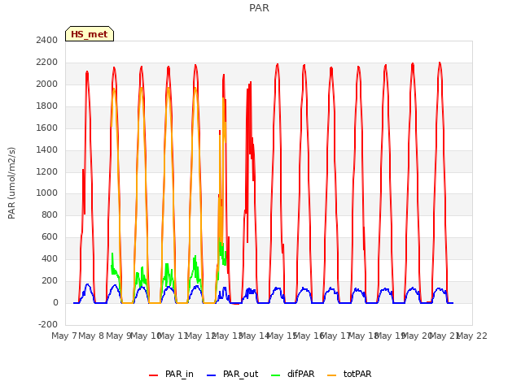Click the 1400 y-axis tick label

pyautogui.click(x=47, y=149)
